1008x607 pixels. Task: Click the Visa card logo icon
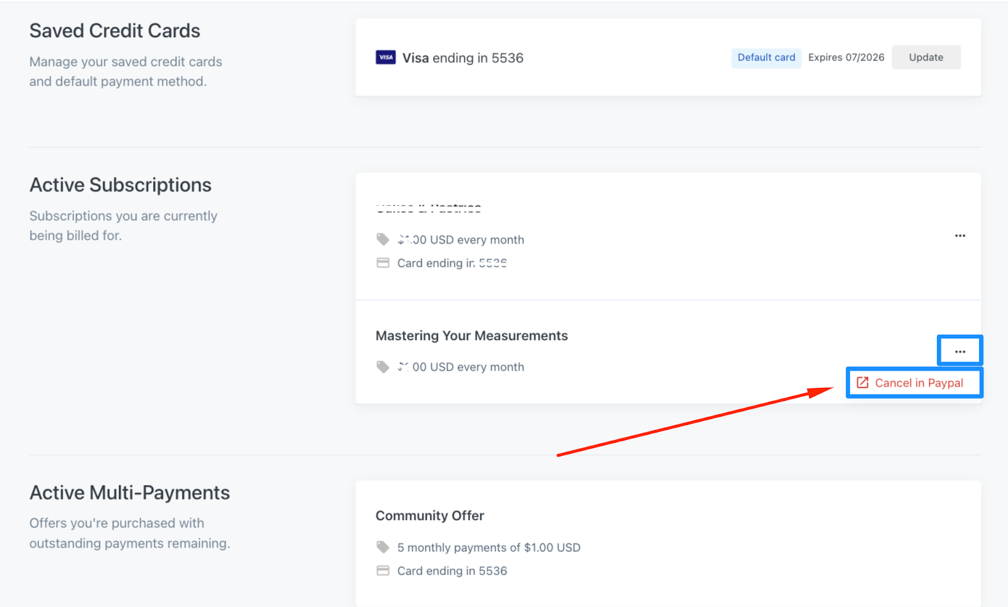(x=386, y=57)
